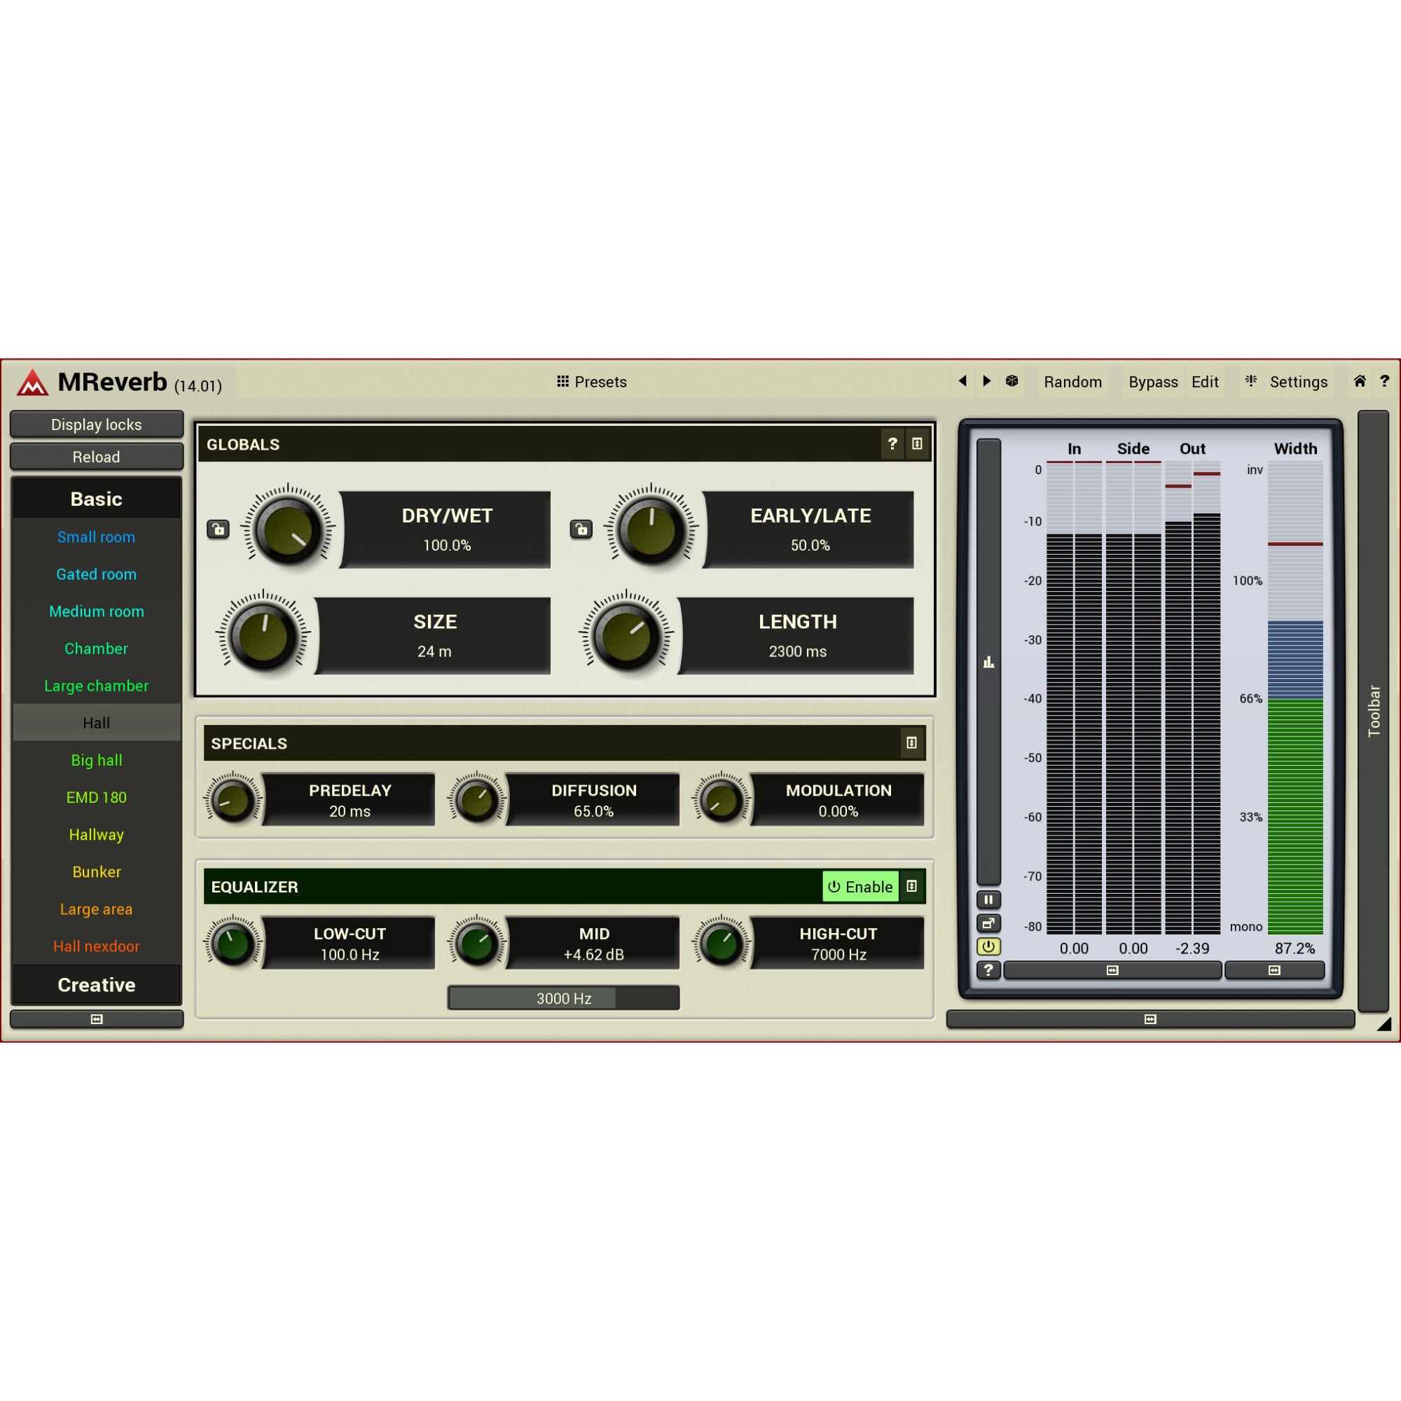
Task: Click the window resize corner grip
Action: pyautogui.click(x=1383, y=1023)
